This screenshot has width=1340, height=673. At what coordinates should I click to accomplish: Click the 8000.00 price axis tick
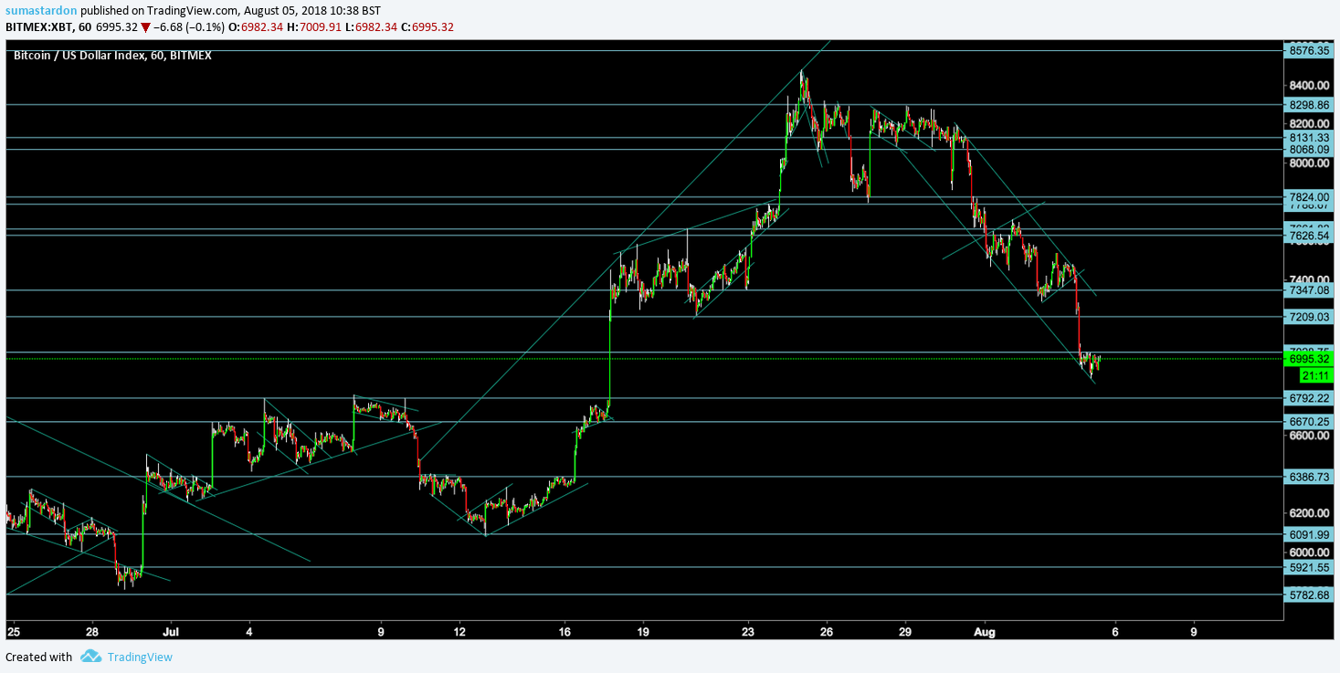click(x=1309, y=163)
